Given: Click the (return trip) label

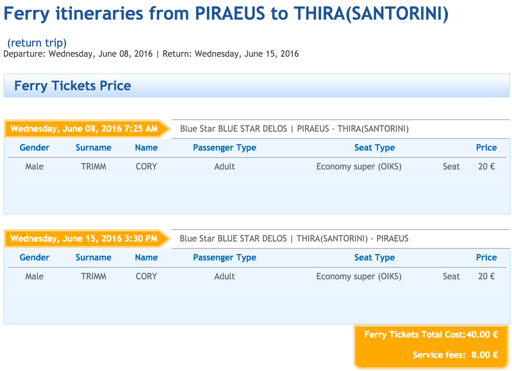Looking at the screenshot, I should (37, 43).
